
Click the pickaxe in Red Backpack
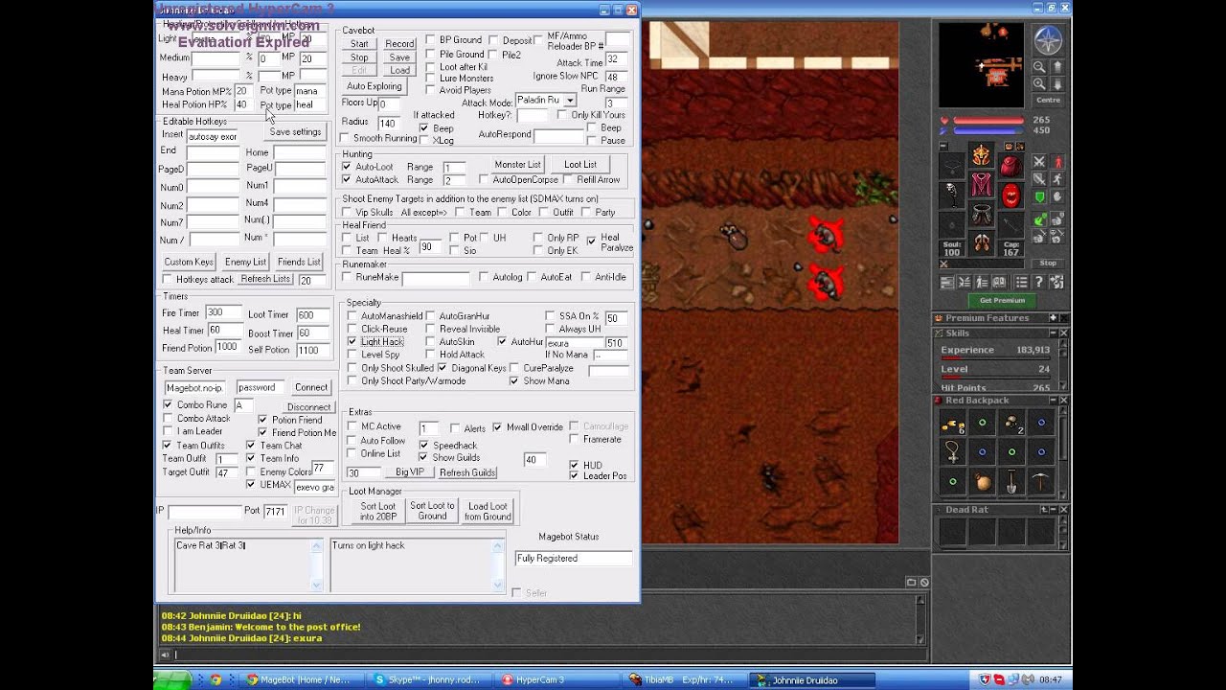point(1041,482)
